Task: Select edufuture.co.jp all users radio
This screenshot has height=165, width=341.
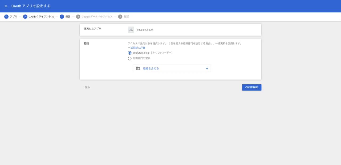Action: (x=130, y=53)
